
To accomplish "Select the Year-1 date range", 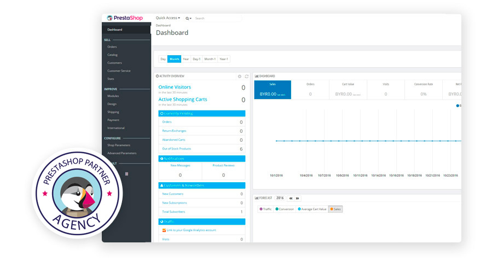I will (x=224, y=59).
